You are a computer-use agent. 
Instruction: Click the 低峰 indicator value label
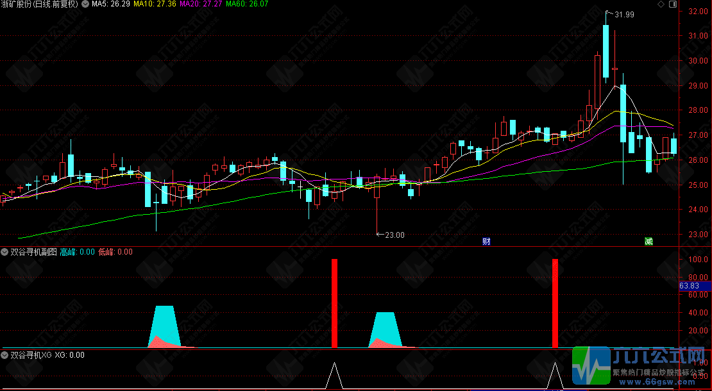pos(115,252)
